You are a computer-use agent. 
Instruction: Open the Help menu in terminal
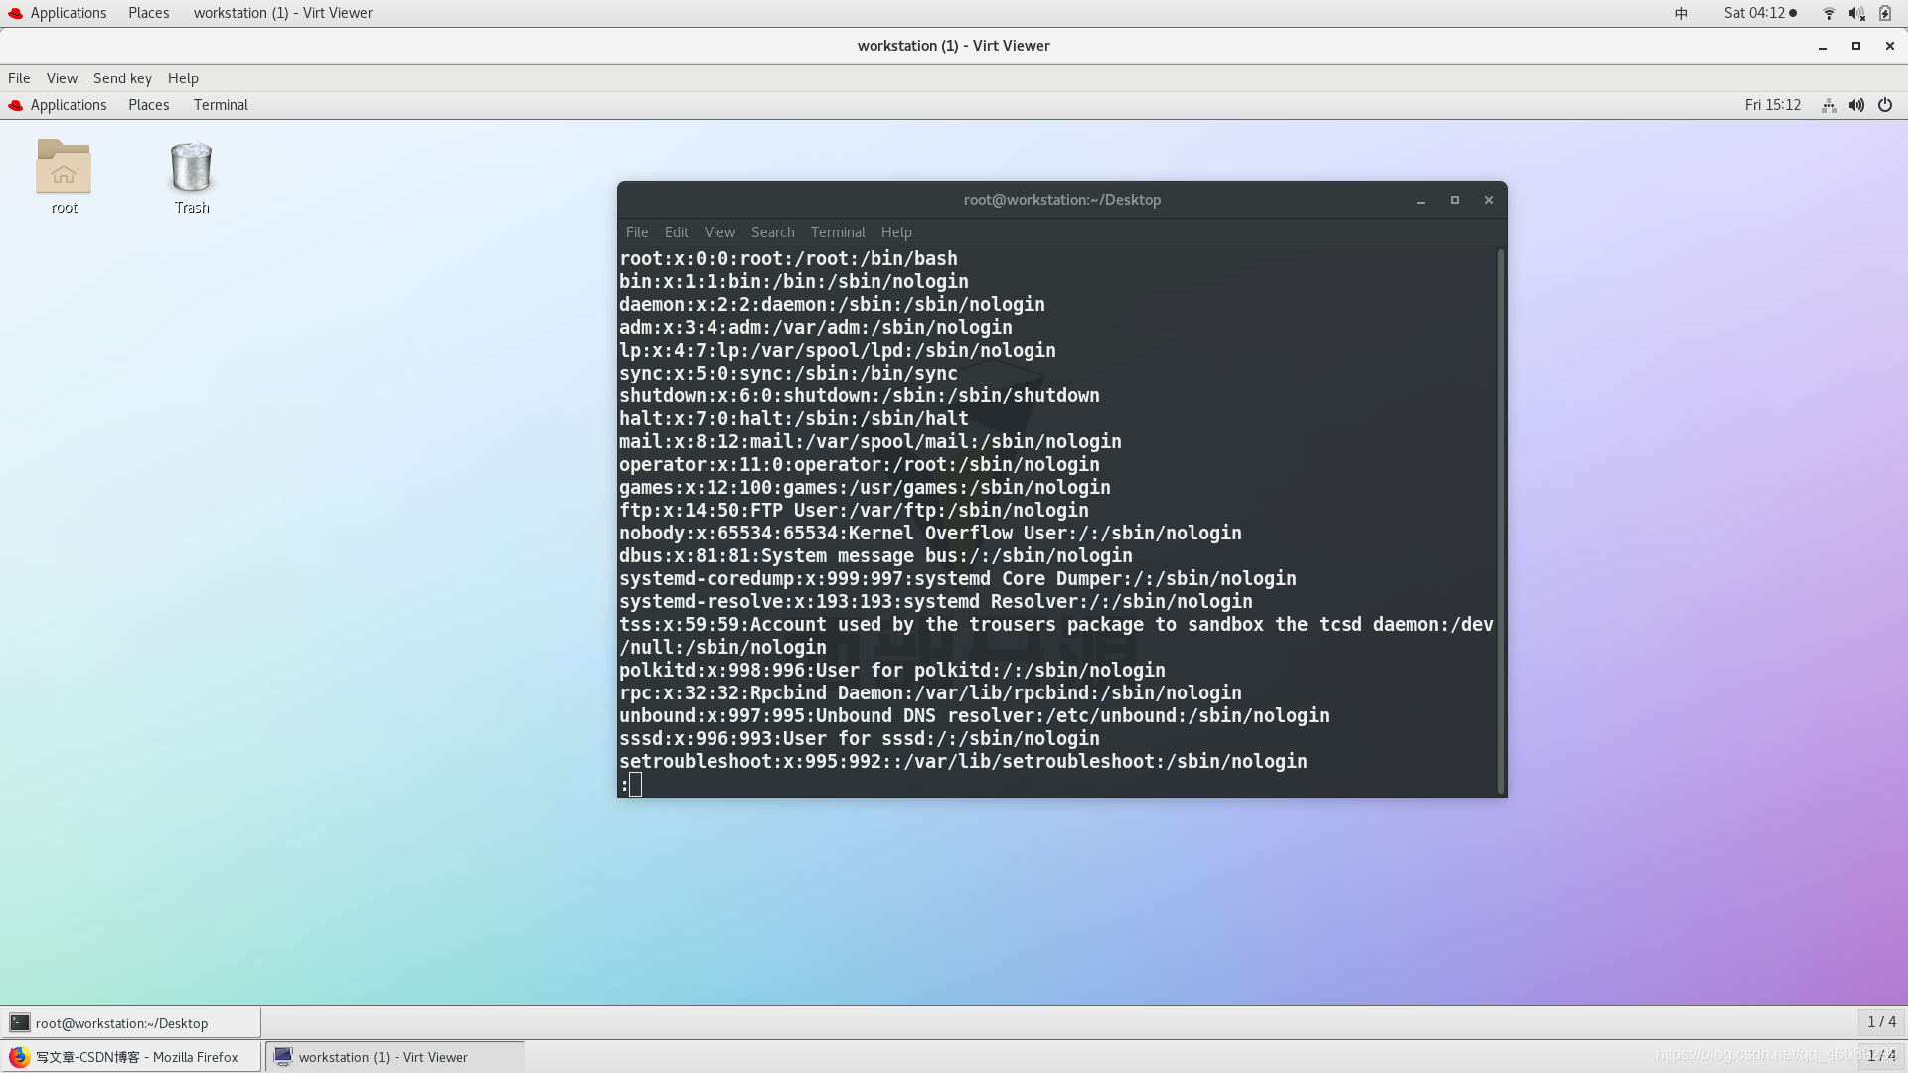[x=896, y=231]
